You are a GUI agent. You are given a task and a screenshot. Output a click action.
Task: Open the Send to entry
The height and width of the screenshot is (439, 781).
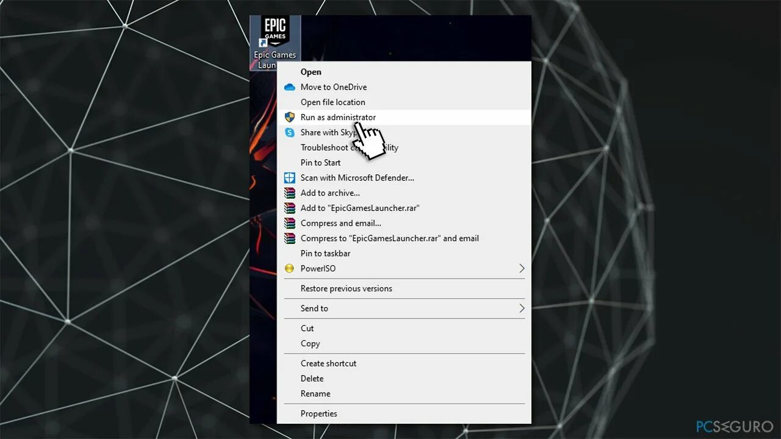click(x=404, y=309)
